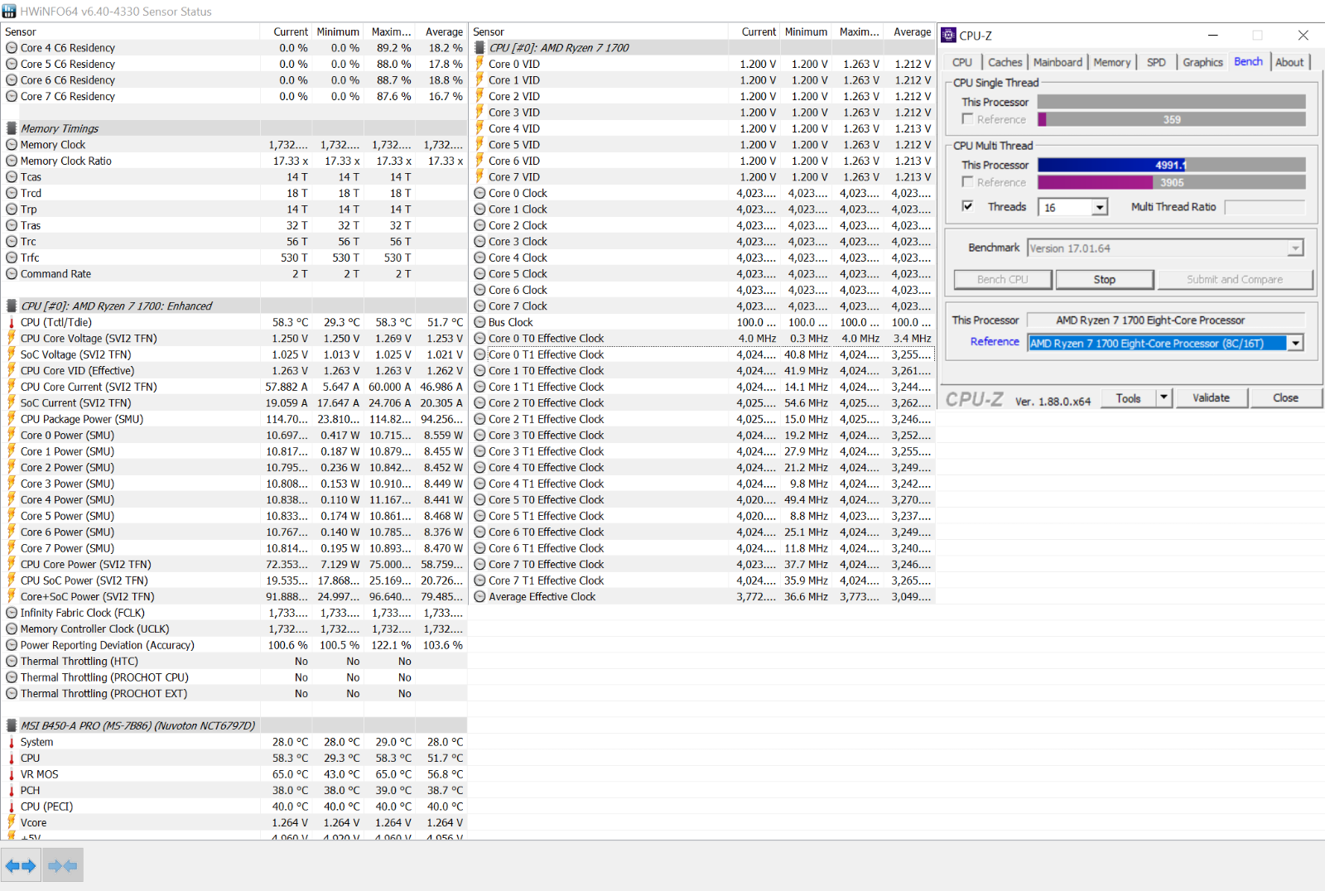Select the Core 5 T0 Effective Clock row
This screenshot has height=891, width=1325.
tap(702, 500)
